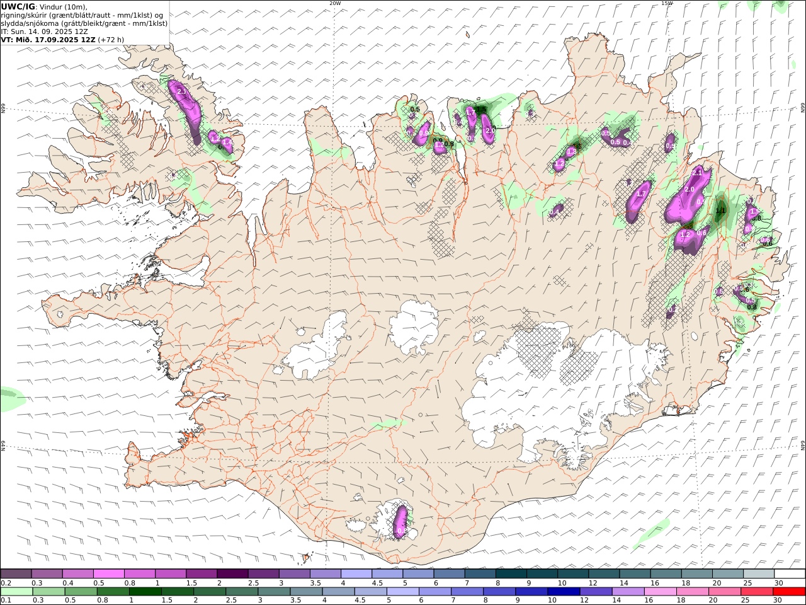The image size is (806, 605).
Task: Select the darkest green swatch labeled 1
Action: pos(145,592)
